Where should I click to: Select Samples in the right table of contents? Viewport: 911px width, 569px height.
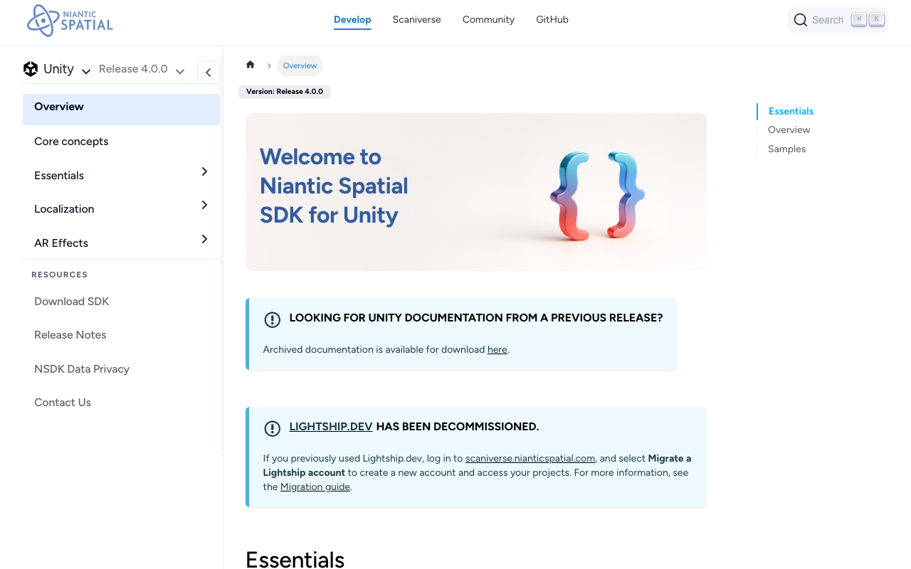coord(786,149)
